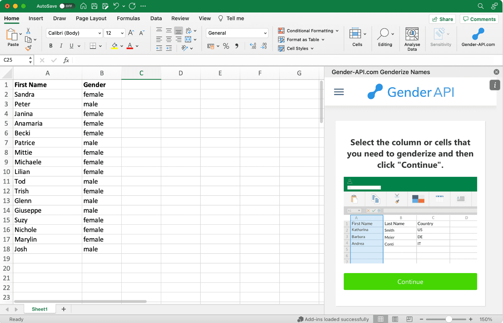The width and height of the screenshot is (503, 323).
Task: Close the Gender-API.com pane
Action: [x=496, y=72]
